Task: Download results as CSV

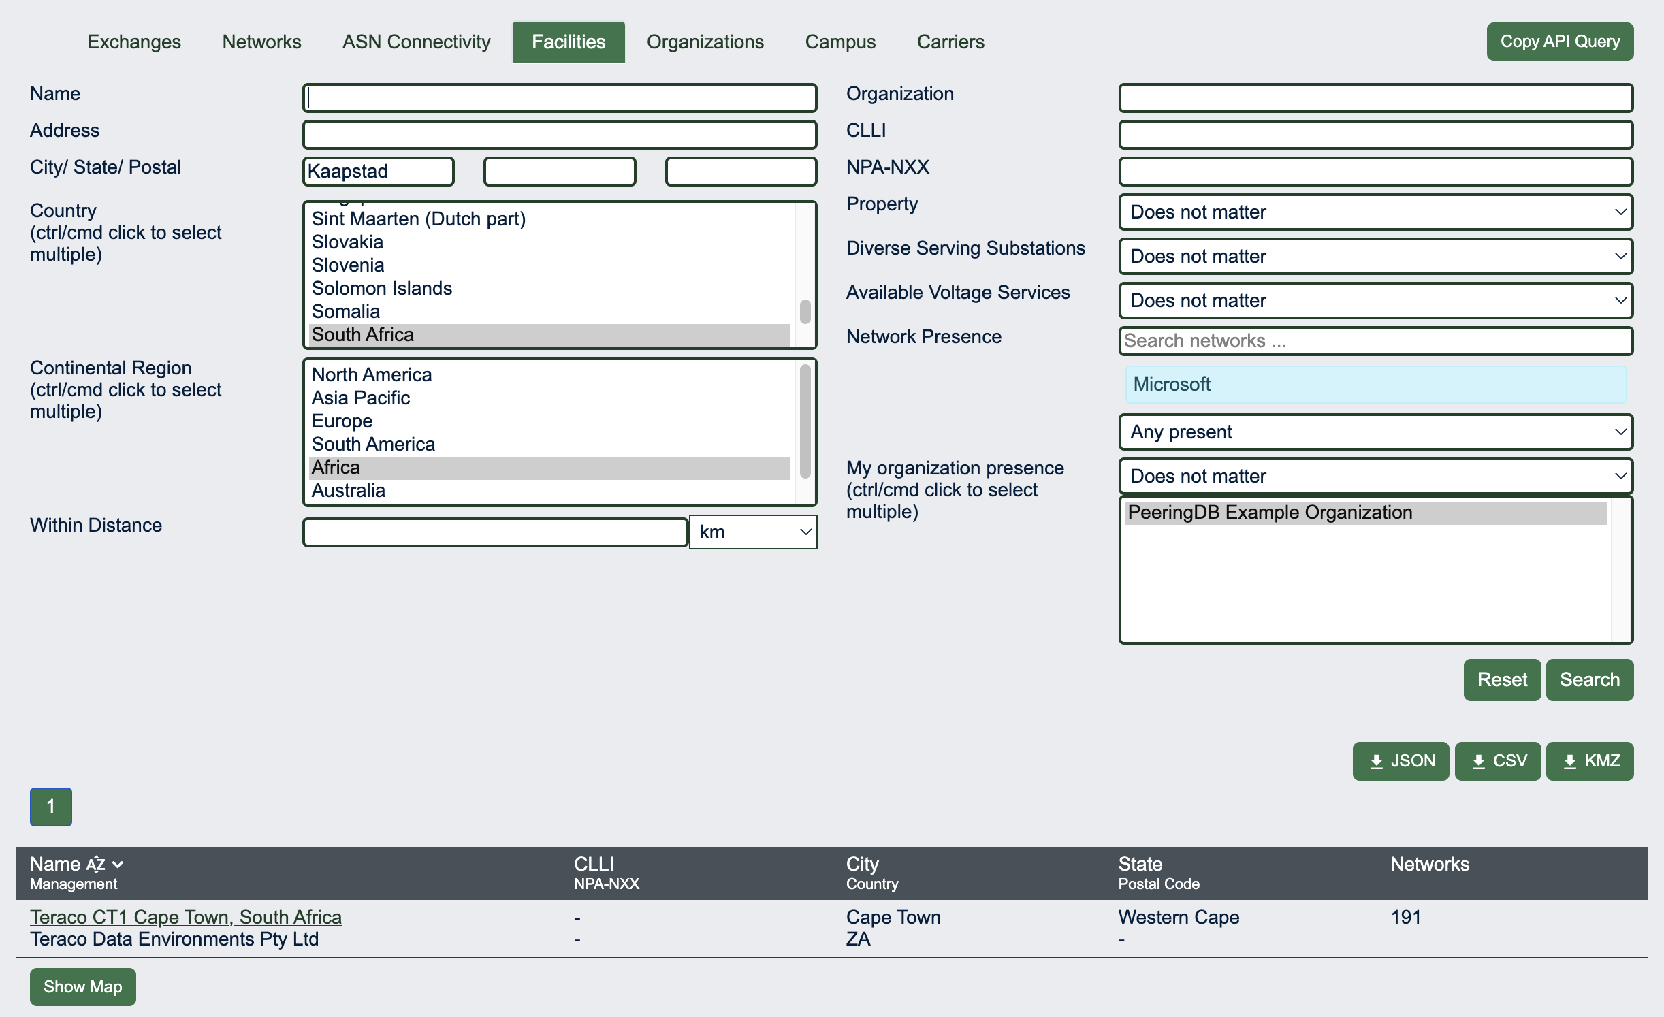Action: [1498, 761]
